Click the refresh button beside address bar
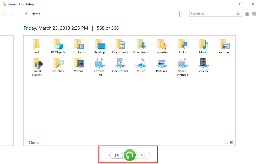259x164 pixels. pos(183,14)
